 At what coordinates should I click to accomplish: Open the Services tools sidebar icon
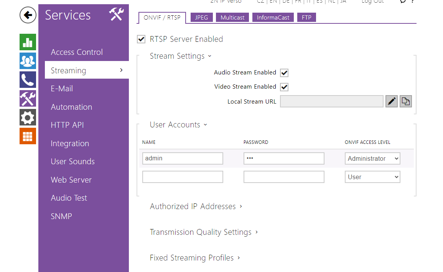click(28, 98)
